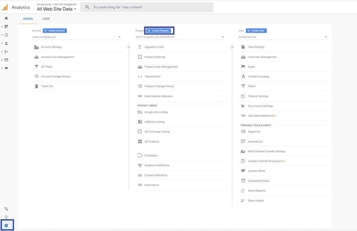Viewport: 357px width, 231px height.
Task: Click the Annotations speech bubble icon
Action: [x=243, y=141]
